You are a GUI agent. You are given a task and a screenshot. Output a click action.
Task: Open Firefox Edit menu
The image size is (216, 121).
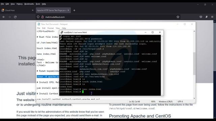(7, 4)
